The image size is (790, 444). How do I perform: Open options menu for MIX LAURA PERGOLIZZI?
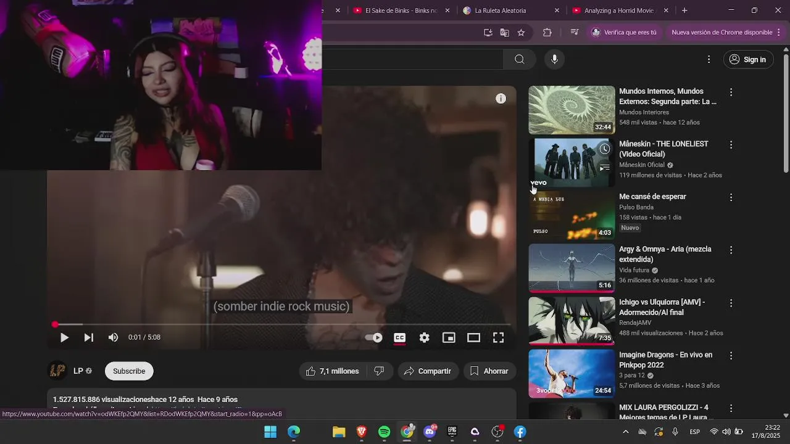[731, 408]
